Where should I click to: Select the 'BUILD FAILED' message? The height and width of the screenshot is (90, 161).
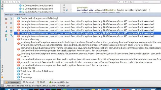click(x=27, y=68)
